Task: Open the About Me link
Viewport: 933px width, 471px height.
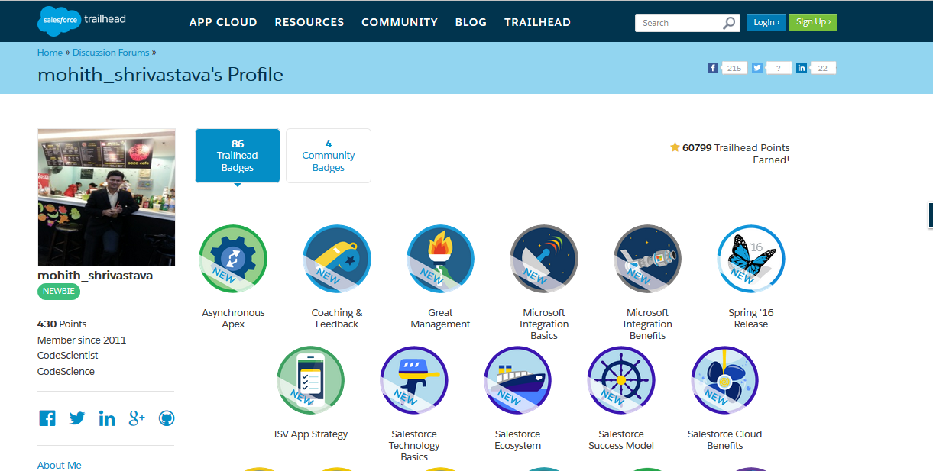Action: [60, 465]
